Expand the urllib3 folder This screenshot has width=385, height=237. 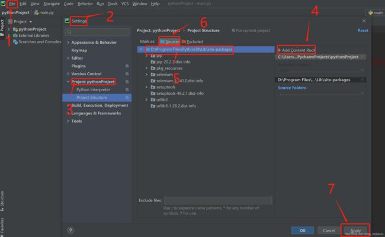[x=146, y=100]
